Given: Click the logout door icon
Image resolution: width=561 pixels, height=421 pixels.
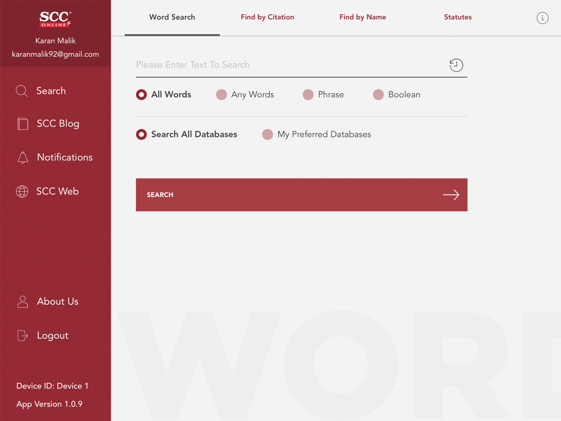Looking at the screenshot, I should (22, 336).
